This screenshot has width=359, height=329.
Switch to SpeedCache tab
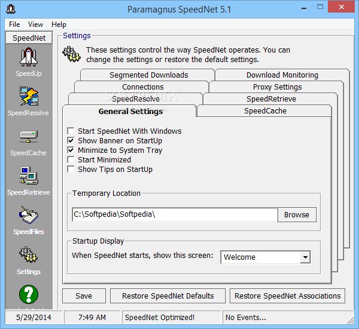[264, 111]
